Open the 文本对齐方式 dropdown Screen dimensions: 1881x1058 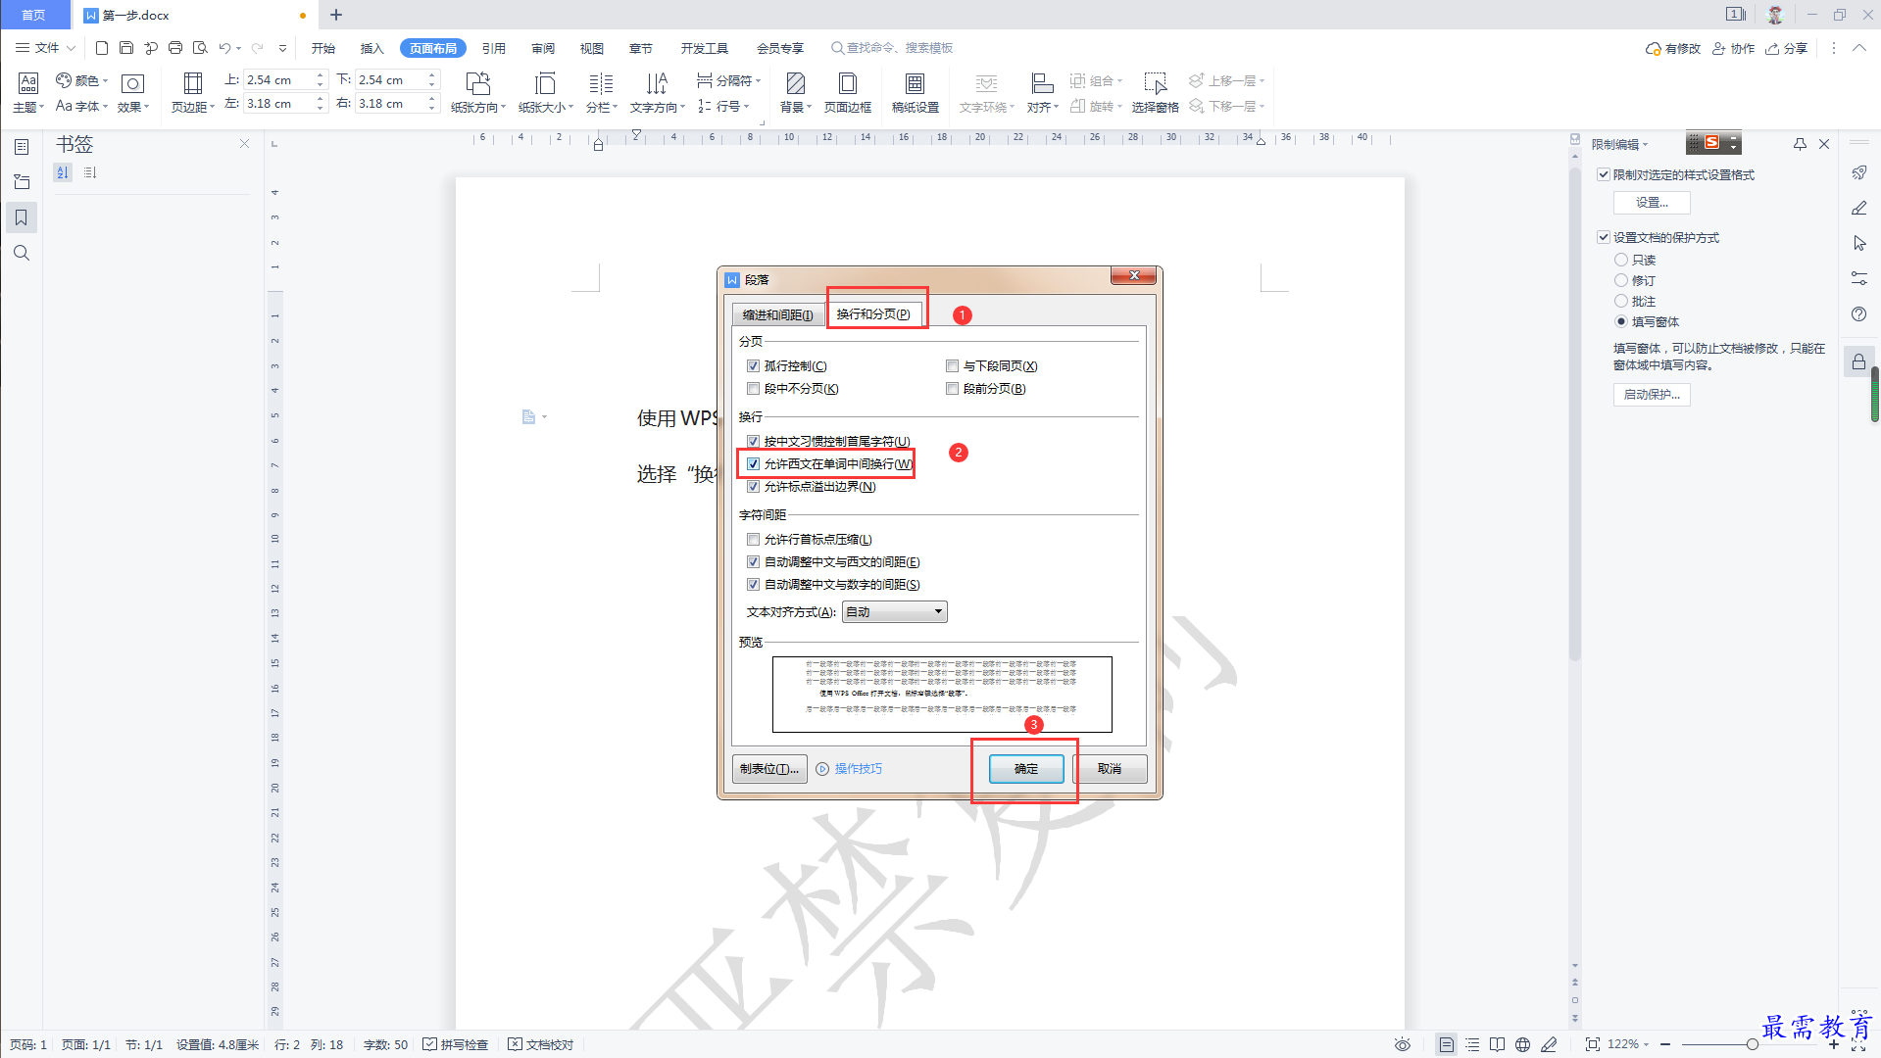coord(895,611)
